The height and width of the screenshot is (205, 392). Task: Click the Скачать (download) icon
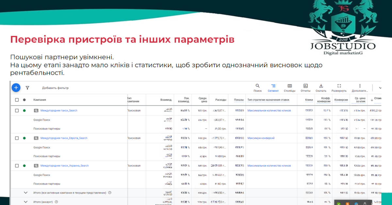coord(321,86)
